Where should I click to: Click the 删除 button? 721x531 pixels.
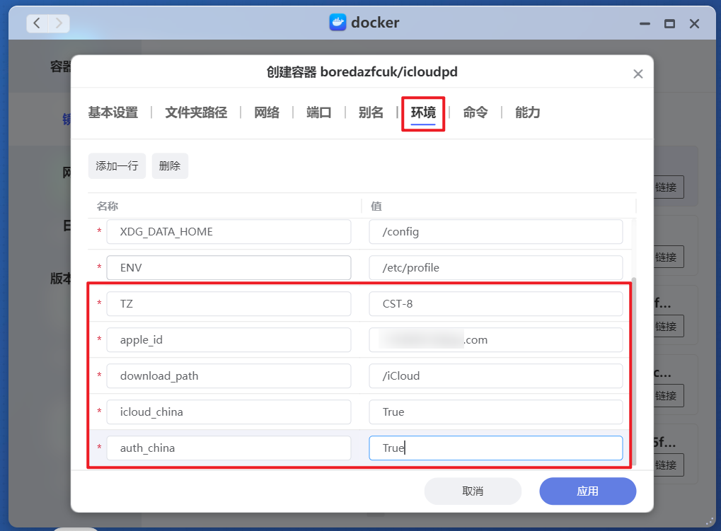(x=169, y=165)
